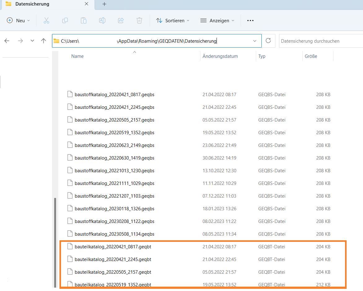Click the file icon of baustoffkatalog_20220623_2149.geqbs
Viewport: 363px width, 291px height.
coord(70,145)
